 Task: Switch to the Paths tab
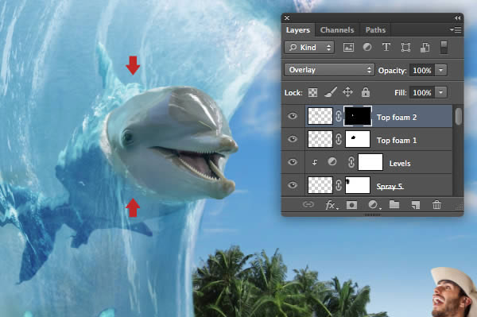pos(375,30)
